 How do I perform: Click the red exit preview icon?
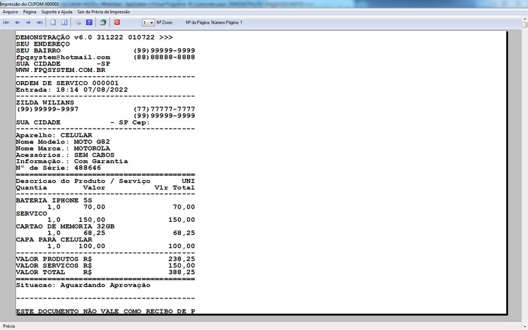[117, 22]
